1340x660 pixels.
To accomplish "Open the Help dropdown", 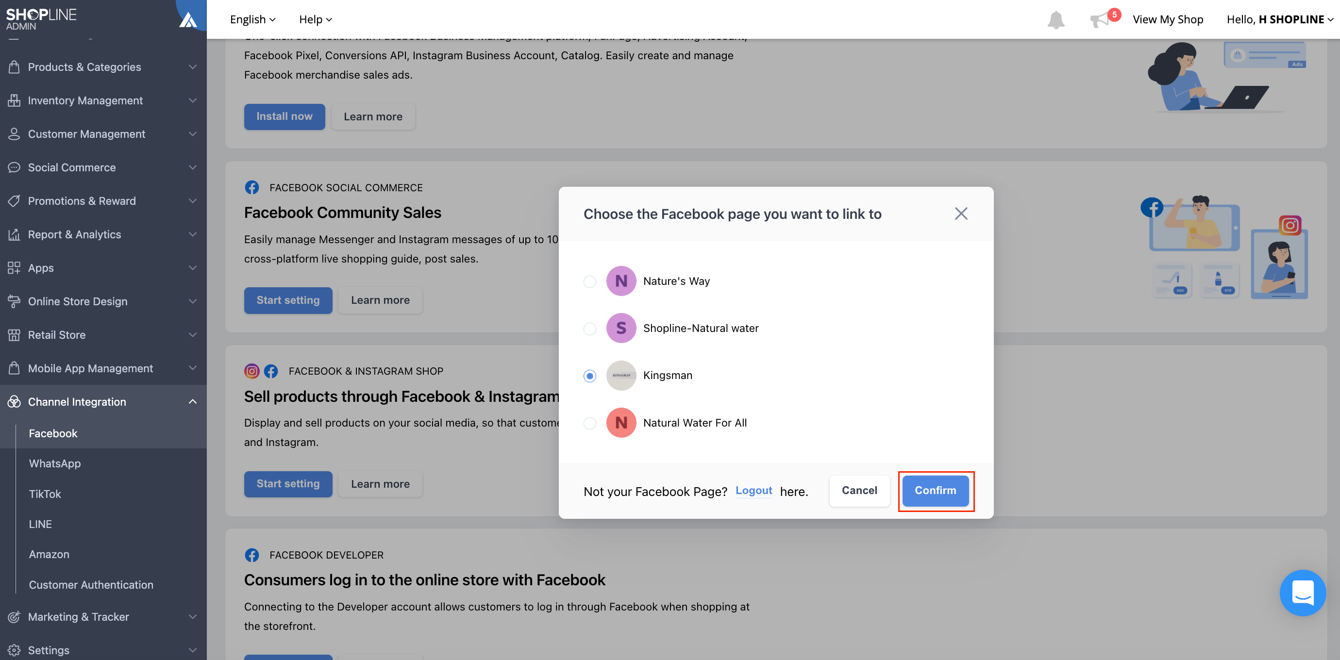I will [315, 19].
